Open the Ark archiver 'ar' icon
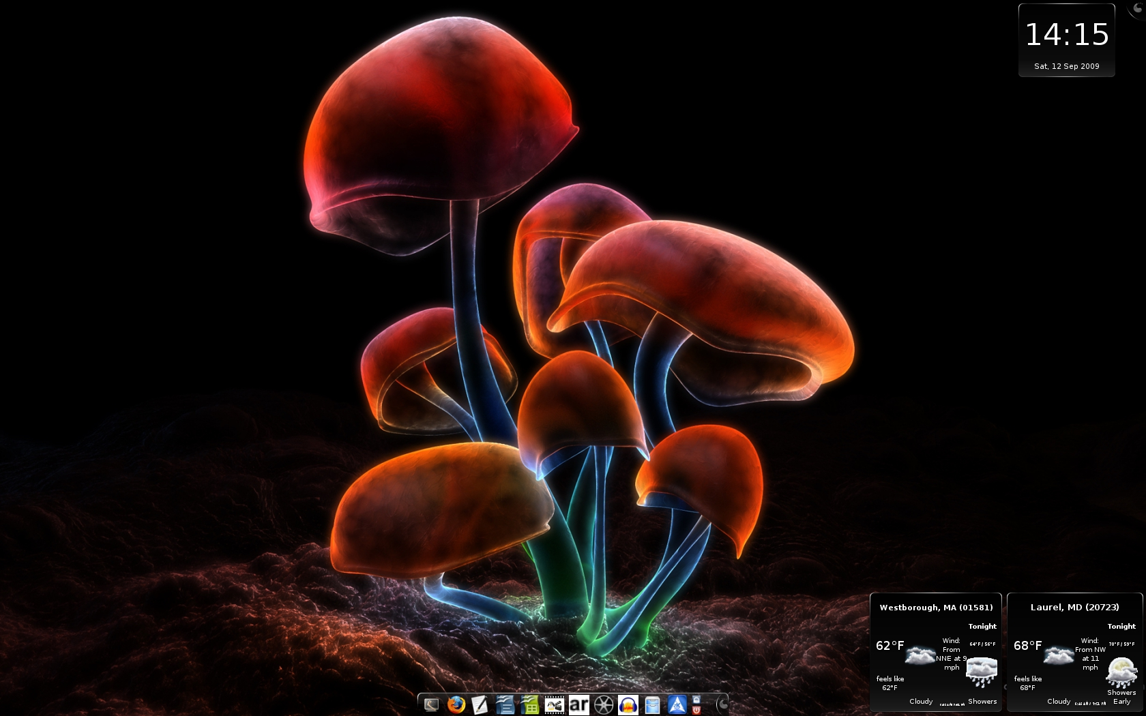The width and height of the screenshot is (1146, 716). tap(578, 706)
